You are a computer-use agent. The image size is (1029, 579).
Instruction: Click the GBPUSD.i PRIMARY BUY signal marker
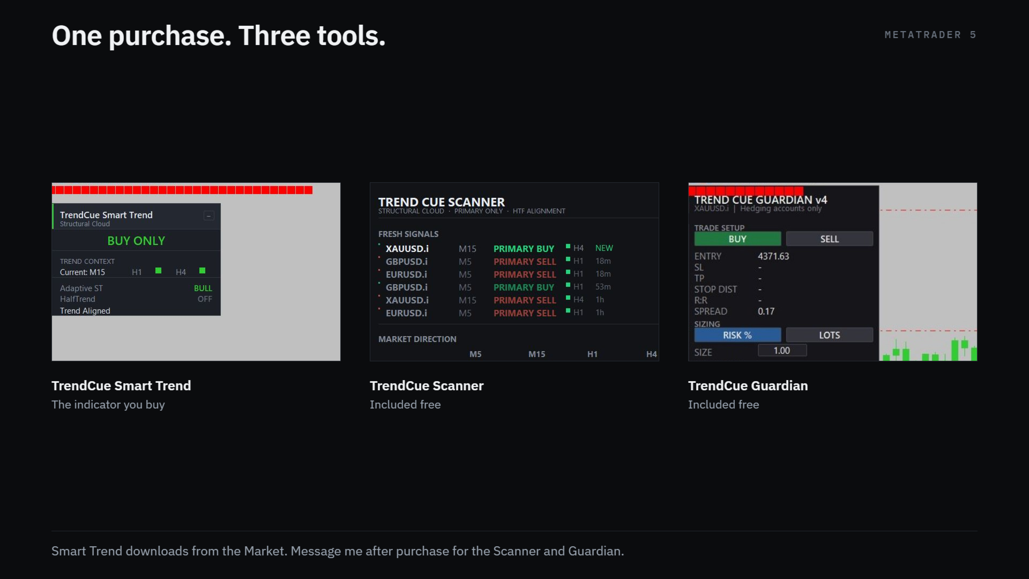point(379,283)
